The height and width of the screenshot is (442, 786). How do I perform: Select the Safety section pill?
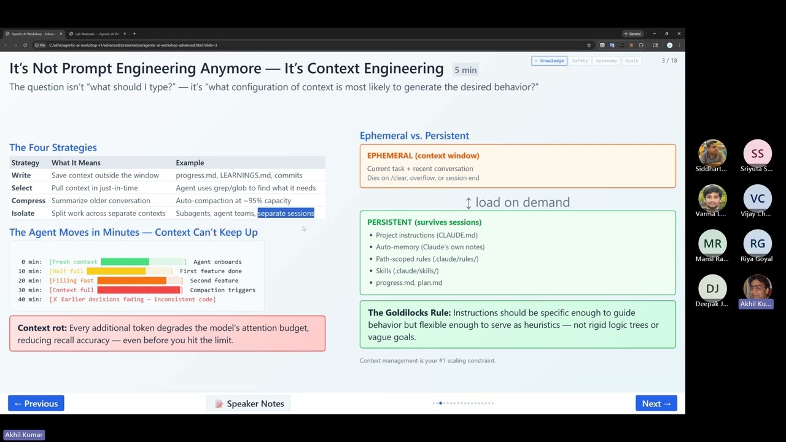point(580,61)
